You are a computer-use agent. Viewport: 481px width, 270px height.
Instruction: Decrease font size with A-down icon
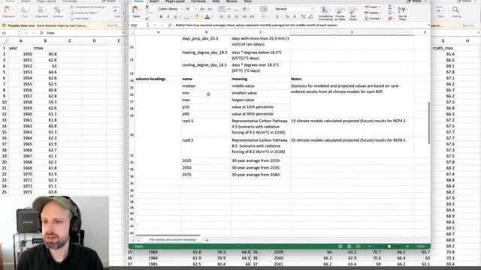(x=210, y=9)
